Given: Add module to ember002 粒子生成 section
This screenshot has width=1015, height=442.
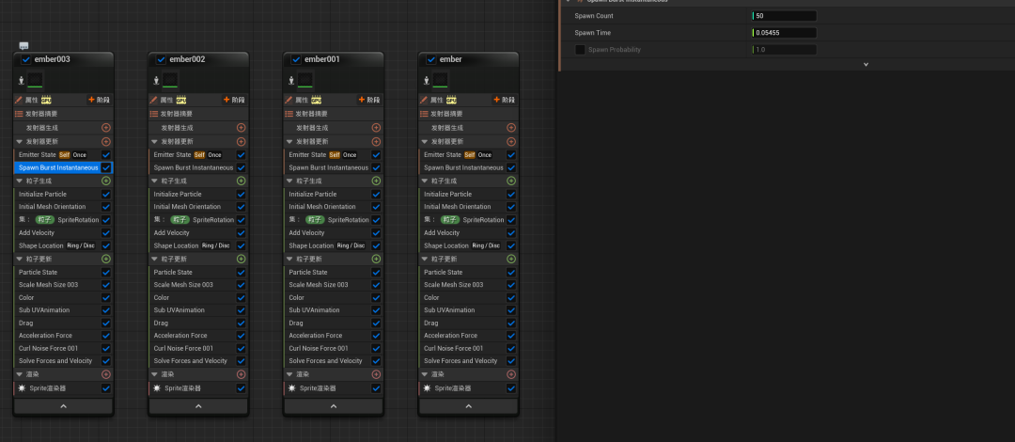Looking at the screenshot, I should 241,181.
